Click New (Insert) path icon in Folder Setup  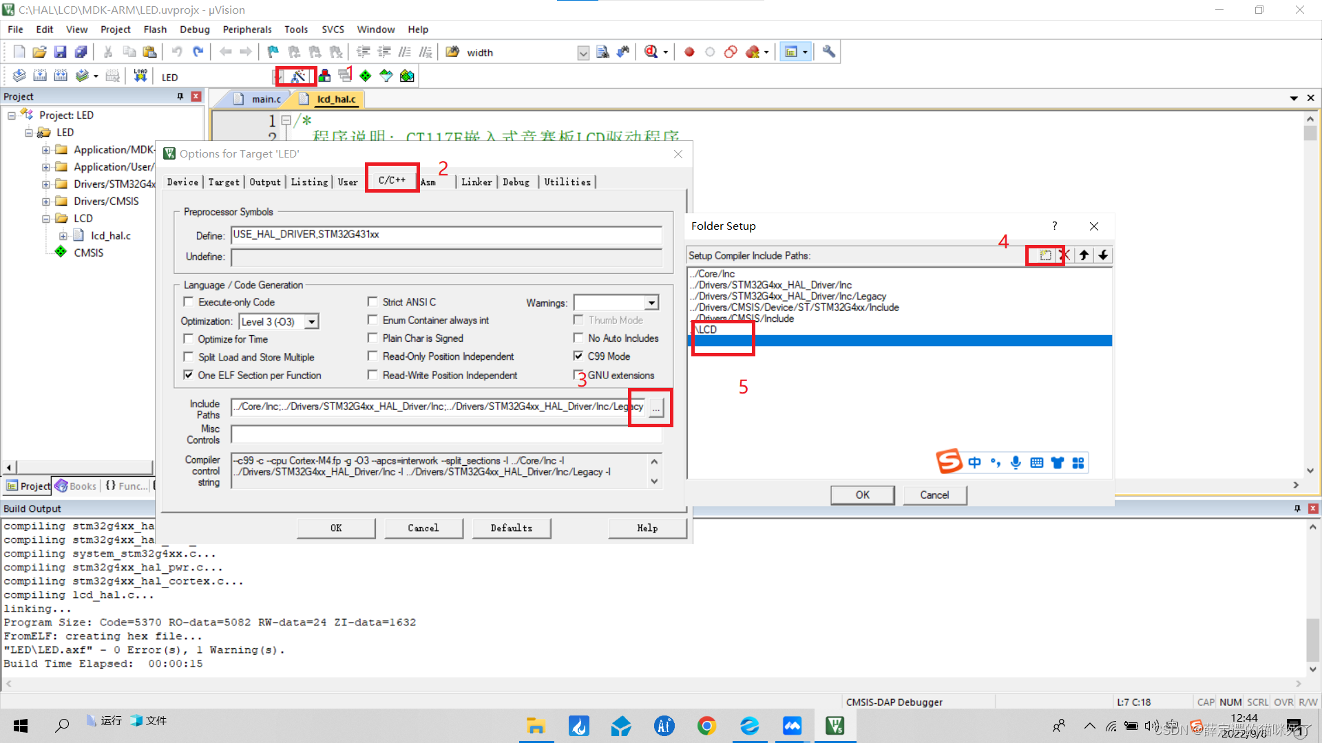(1045, 255)
